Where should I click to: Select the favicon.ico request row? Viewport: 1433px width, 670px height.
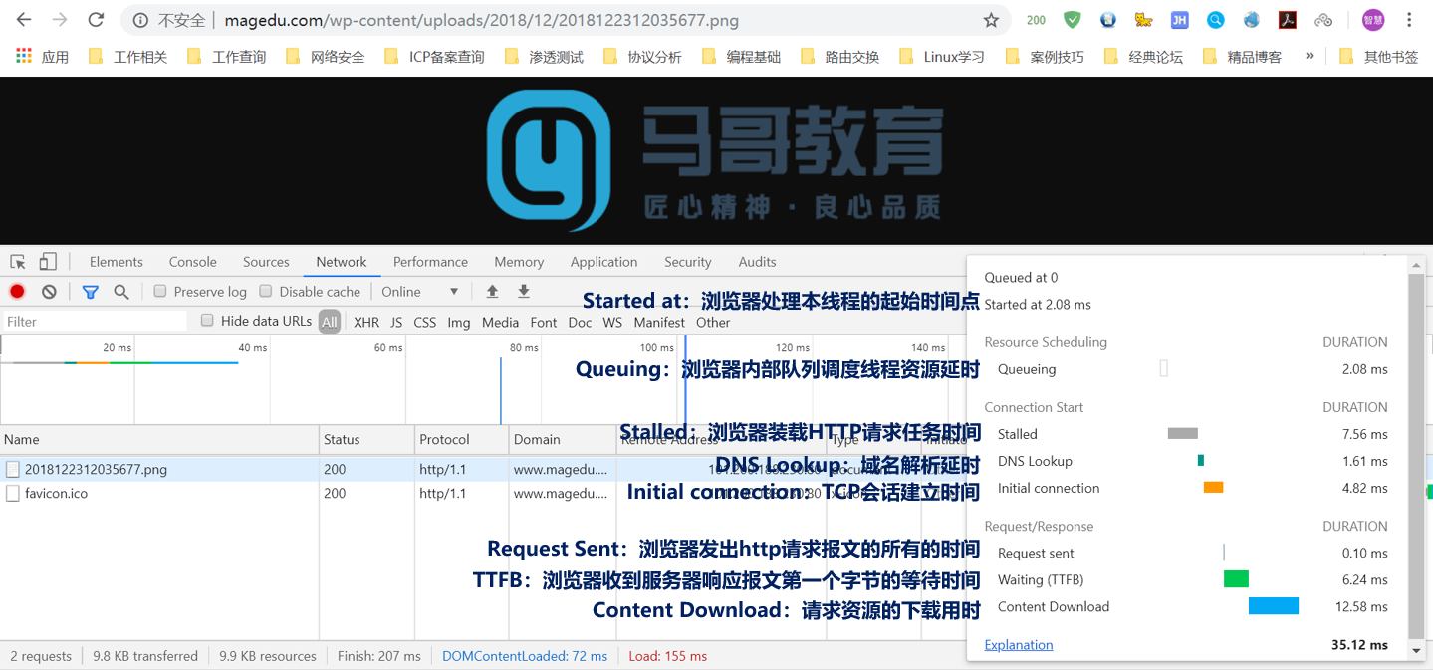(483, 493)
